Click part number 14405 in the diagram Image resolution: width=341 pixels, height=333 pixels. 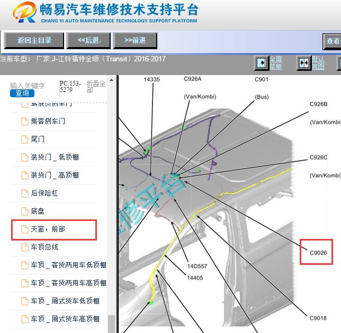click(x=195, y=278)
